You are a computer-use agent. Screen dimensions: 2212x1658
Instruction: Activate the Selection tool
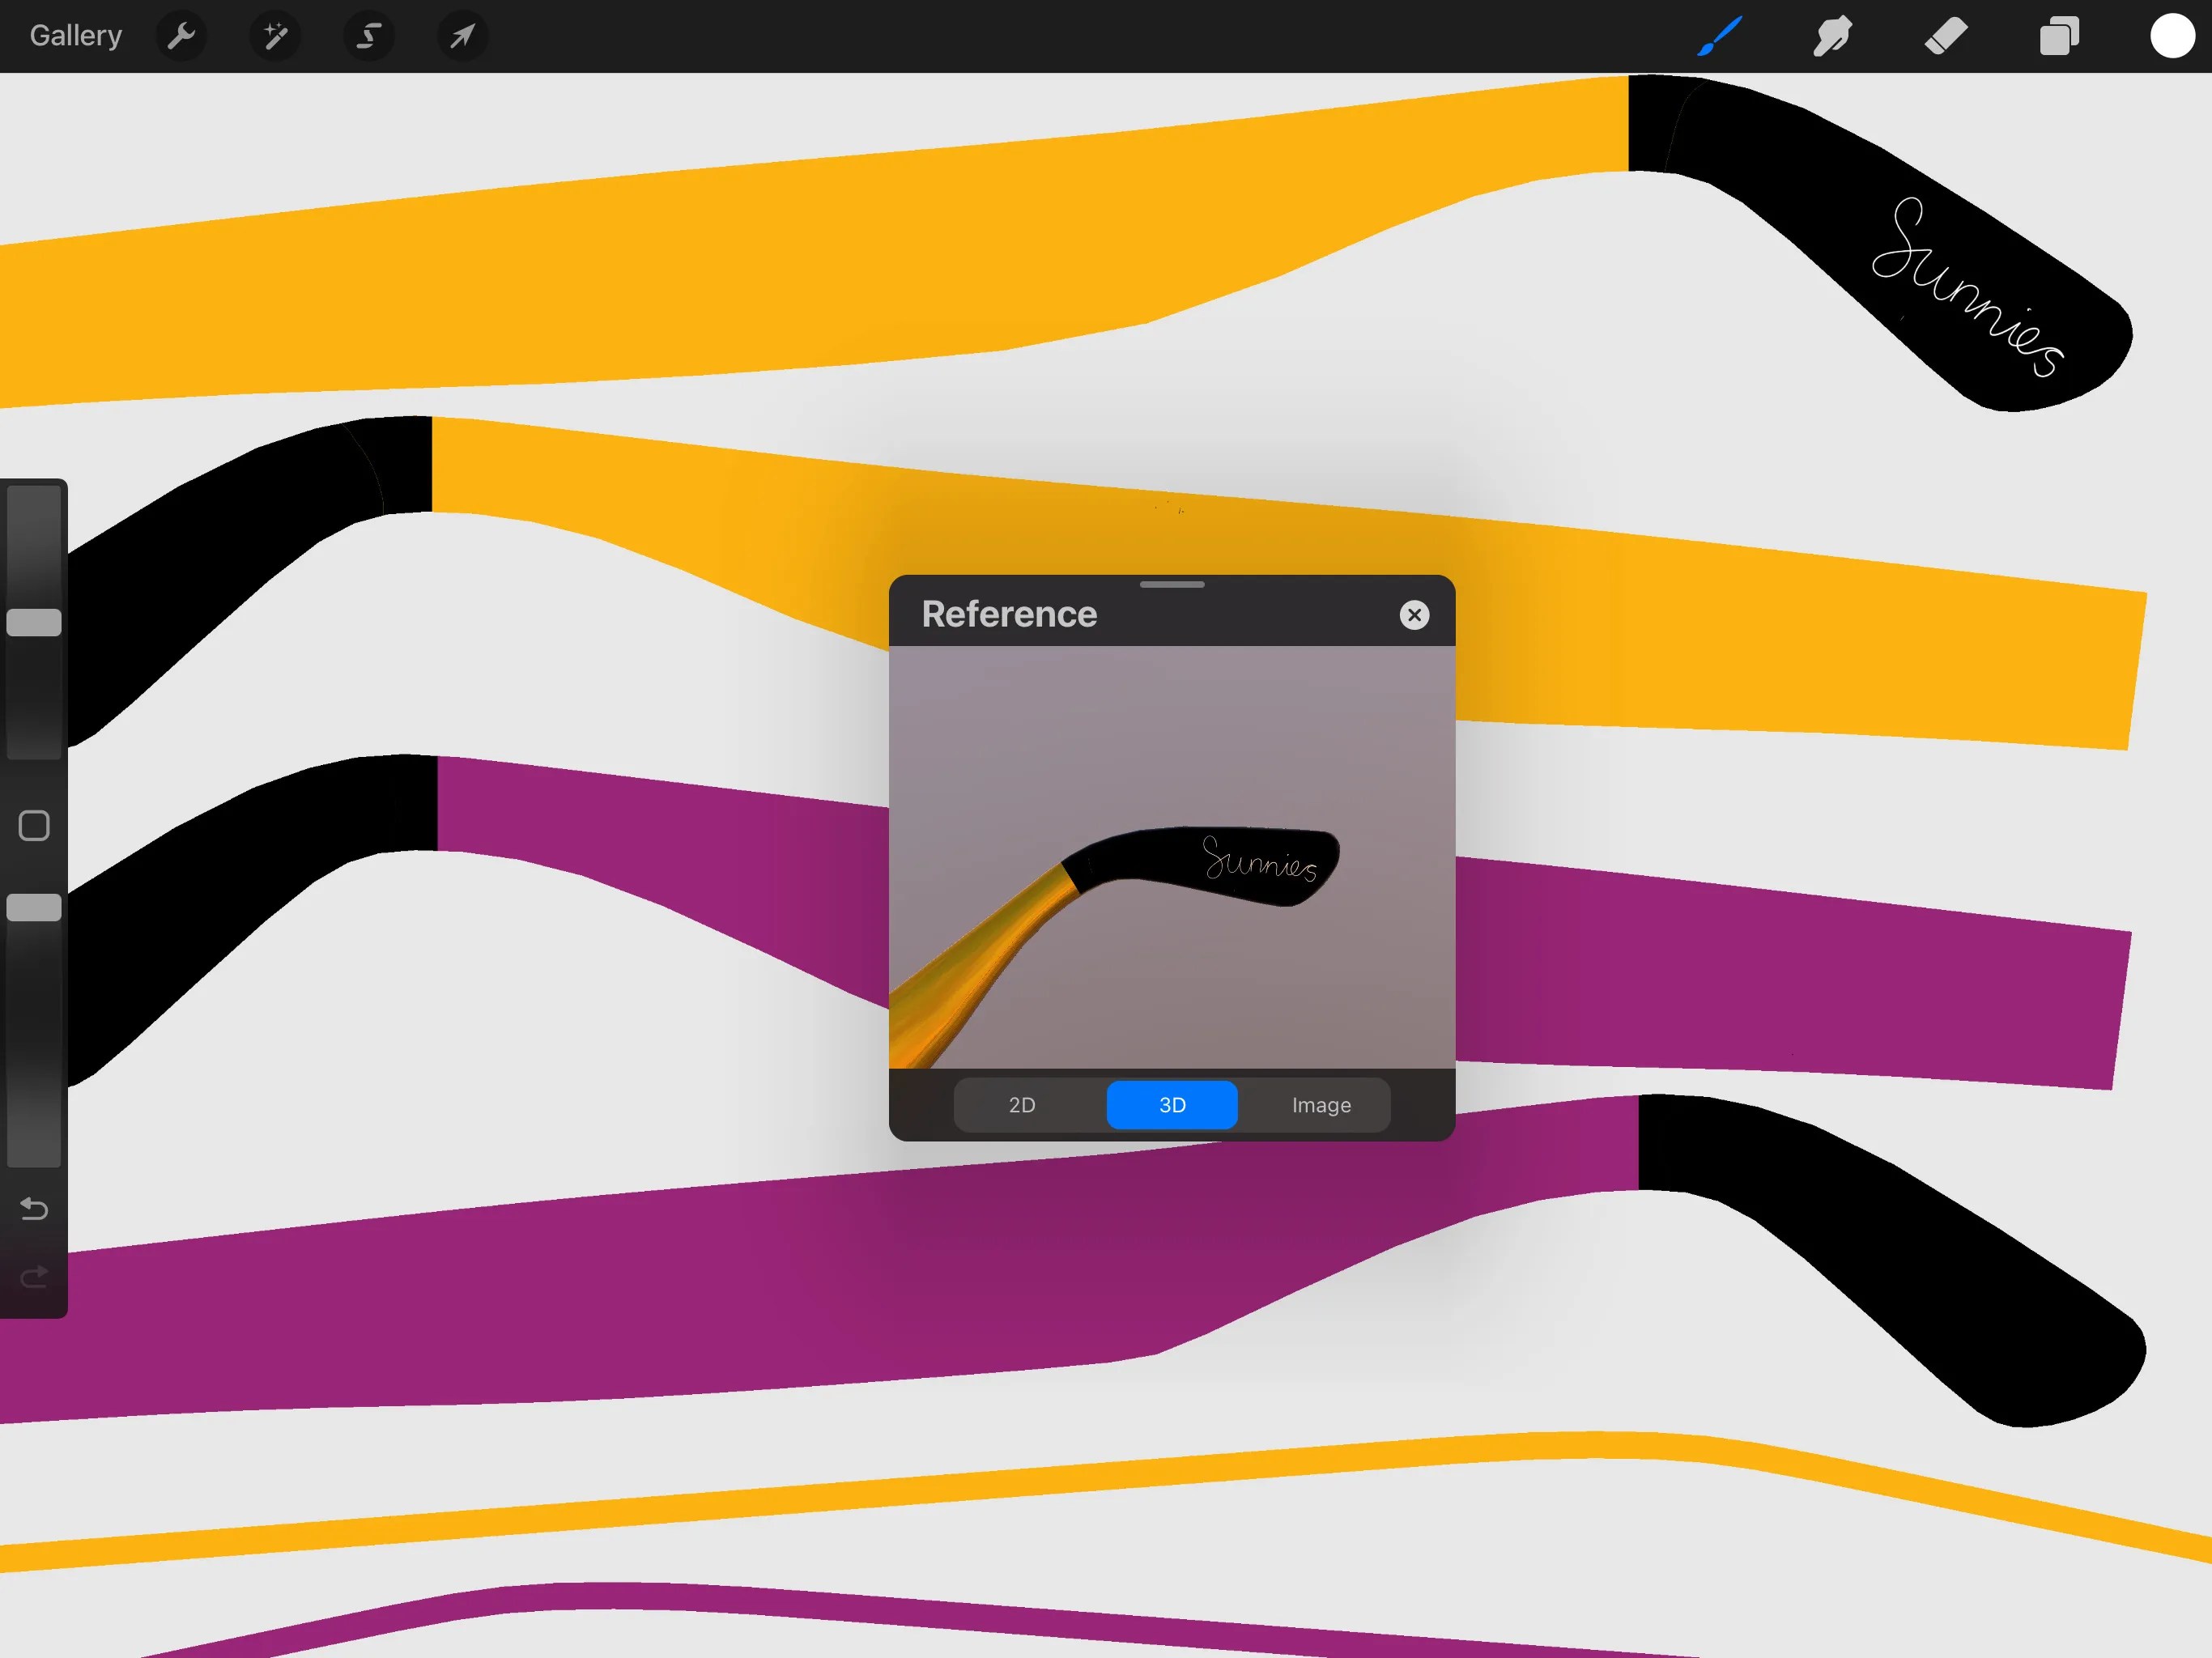tap(367, 36)
